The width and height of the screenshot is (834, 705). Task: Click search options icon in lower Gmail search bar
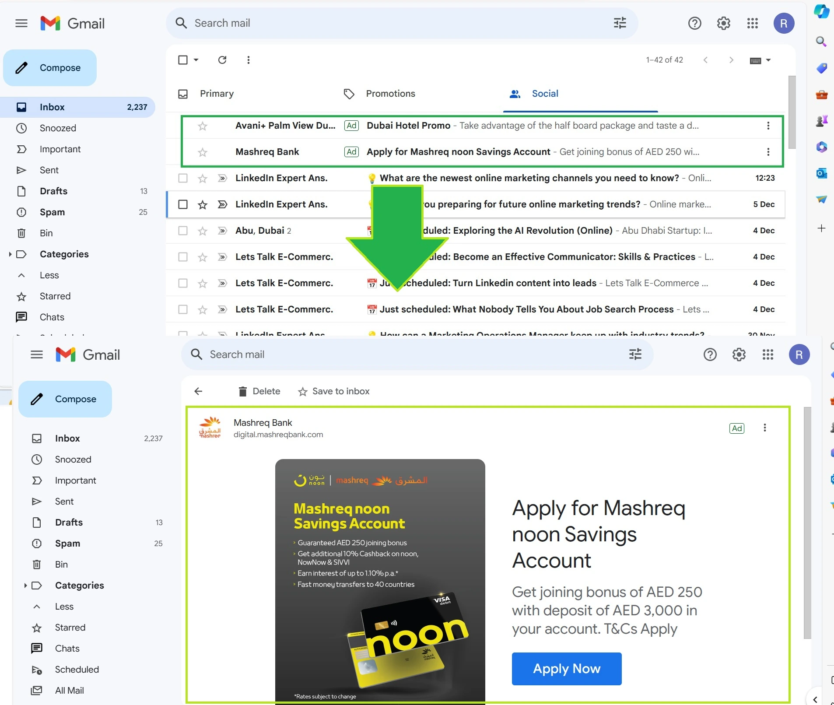tap(635, 354)
